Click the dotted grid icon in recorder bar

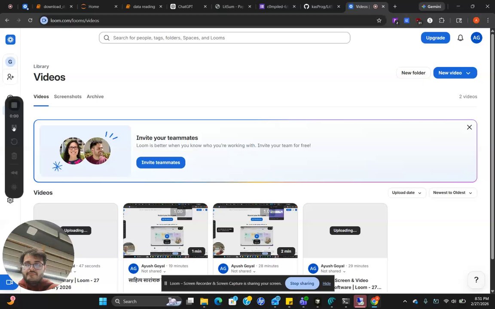point(14,187)
